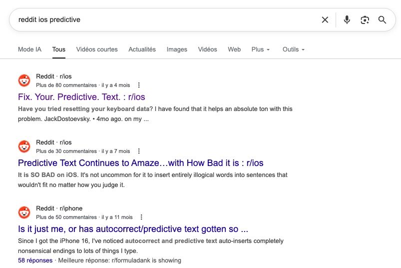Open image search with the camera lens icon
This screenshot has width=401, height=268.
click(x=365, y=19)
